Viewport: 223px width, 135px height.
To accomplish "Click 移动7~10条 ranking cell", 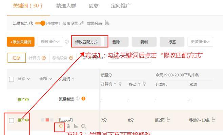I will pos(199,120).
